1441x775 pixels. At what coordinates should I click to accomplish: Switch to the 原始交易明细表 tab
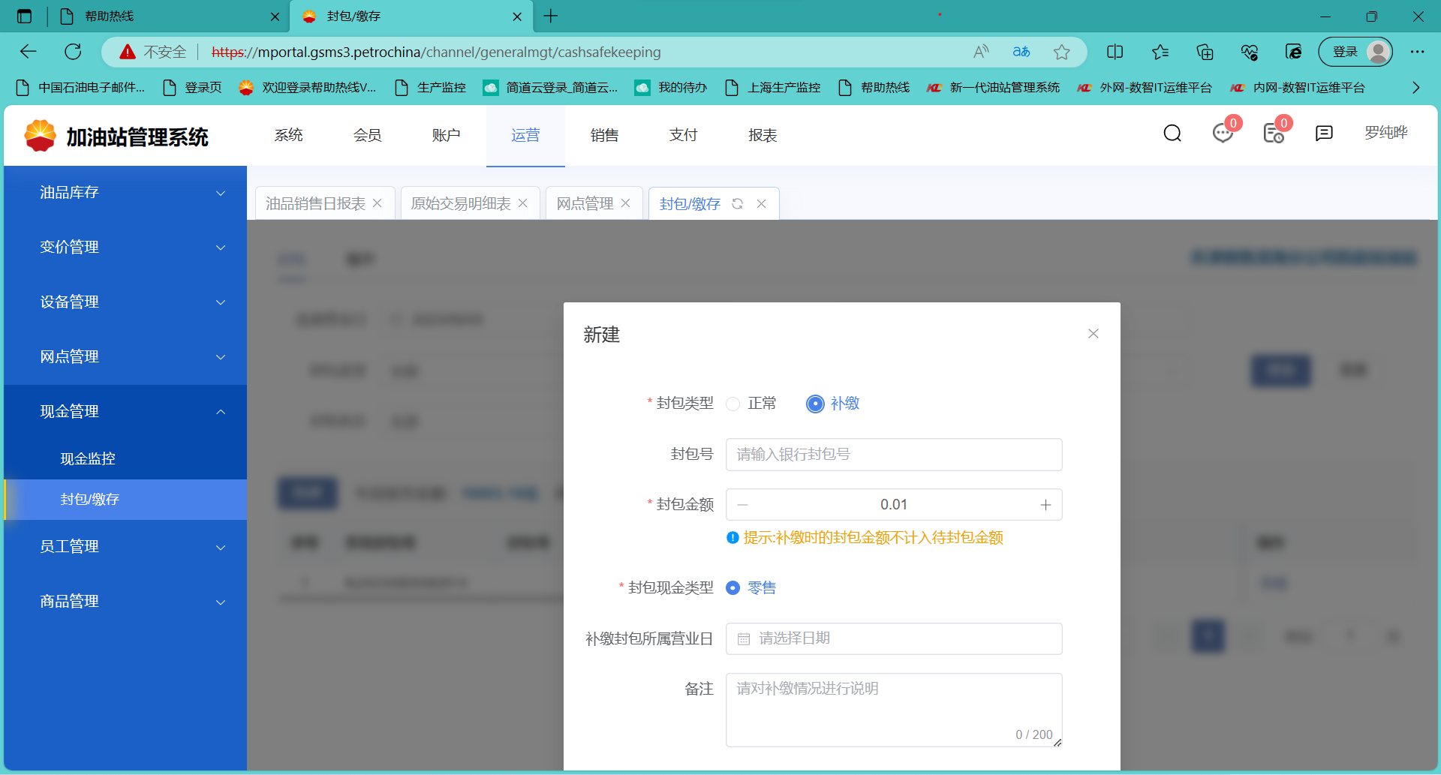461,204
